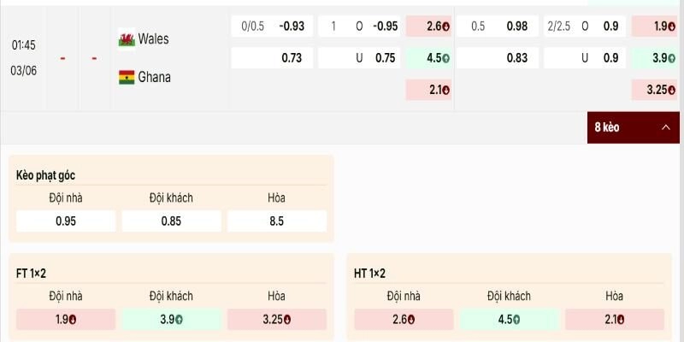Select corner kick Hòa odds 8.5
Image resolution: width=684 pixels, height=342 pixels.
coord(277,221)
